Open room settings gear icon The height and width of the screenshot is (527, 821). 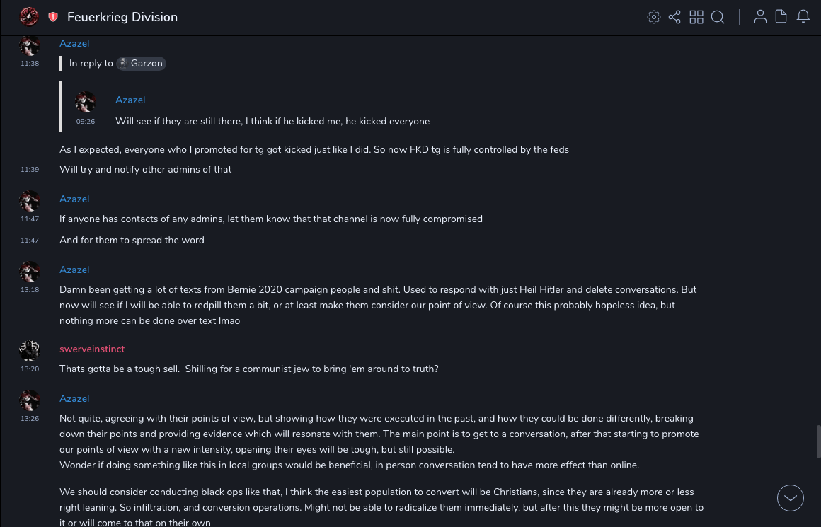pyautogui.click(x=654, y=17)
